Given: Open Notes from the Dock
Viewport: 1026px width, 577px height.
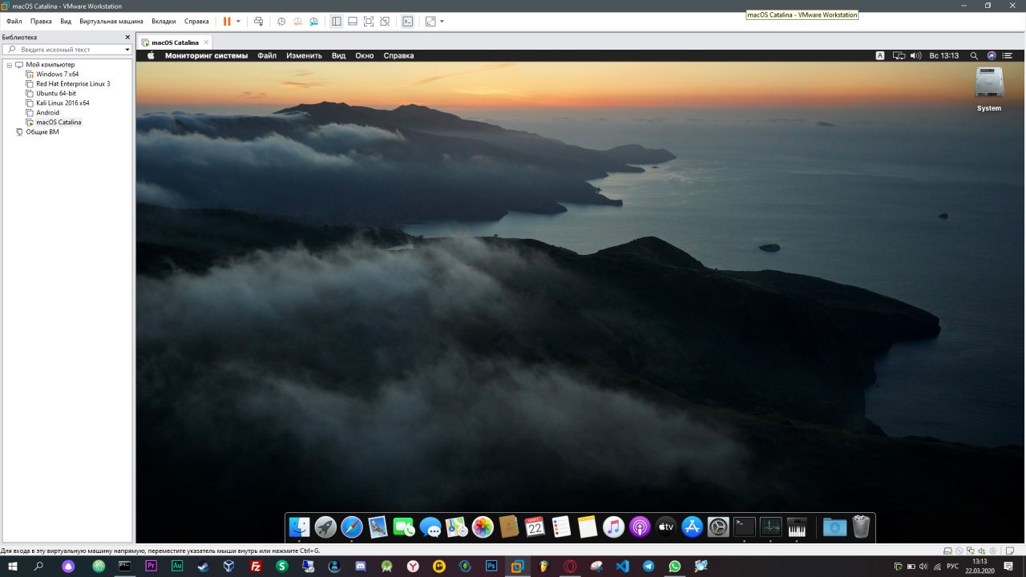Looking at the screenshot, I should click(588, 527).
